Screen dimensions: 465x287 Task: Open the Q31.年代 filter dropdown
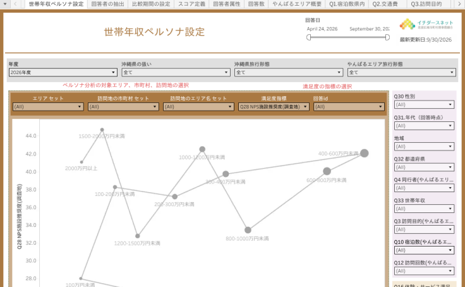[424, 126]
